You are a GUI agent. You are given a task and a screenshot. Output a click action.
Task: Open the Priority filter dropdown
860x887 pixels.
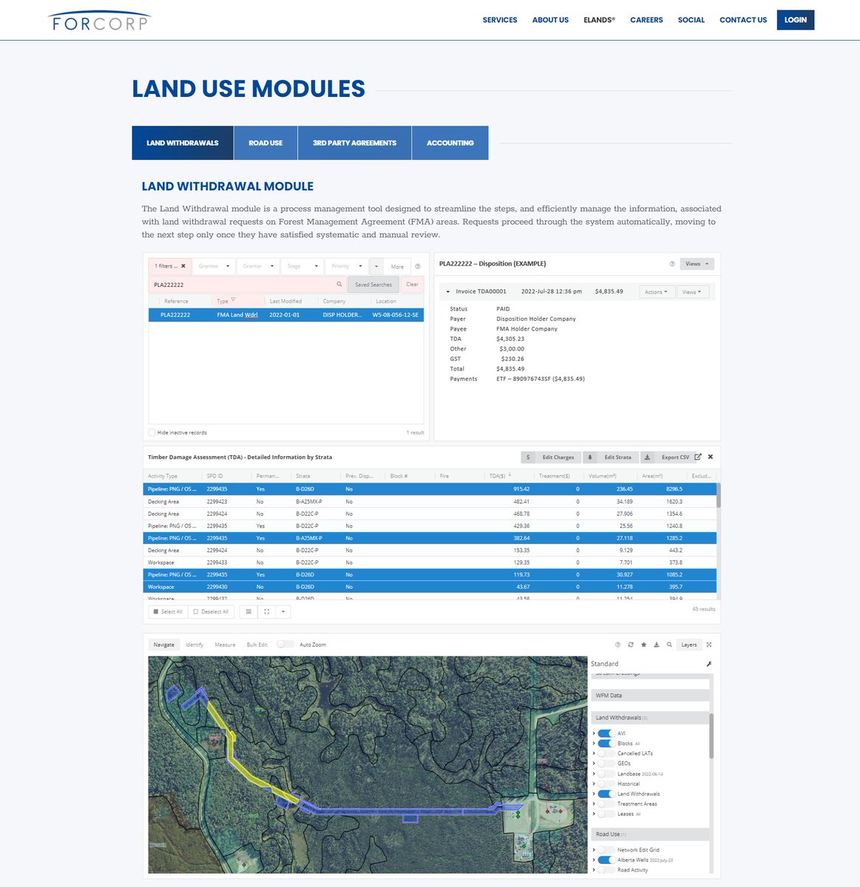348,266
